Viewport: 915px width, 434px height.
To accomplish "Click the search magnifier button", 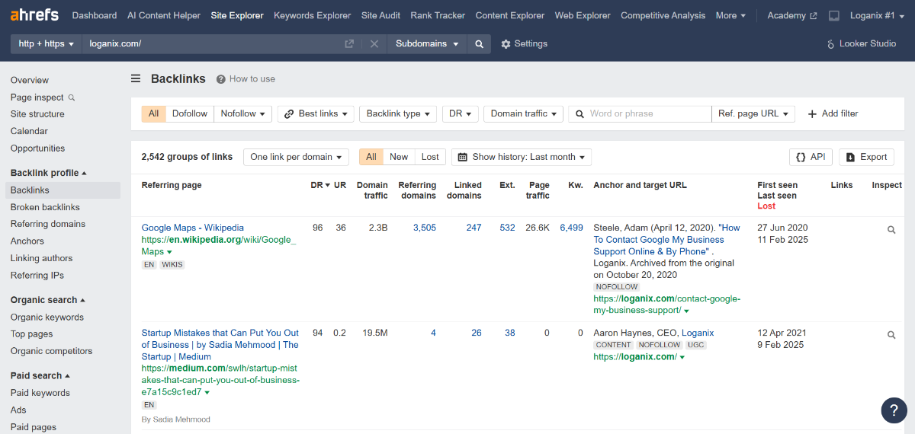I will (479, 44).
